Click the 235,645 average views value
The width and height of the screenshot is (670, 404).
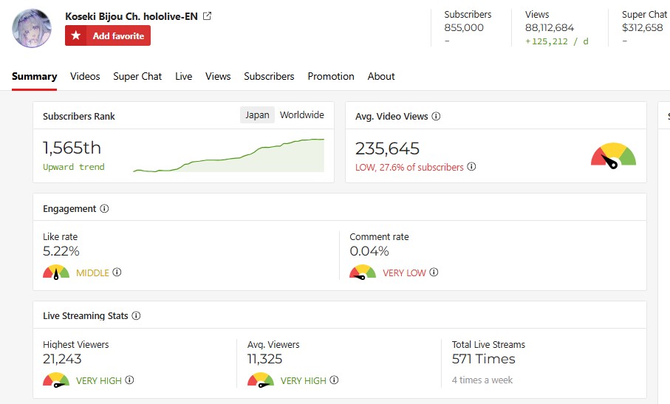coord(388,148)
